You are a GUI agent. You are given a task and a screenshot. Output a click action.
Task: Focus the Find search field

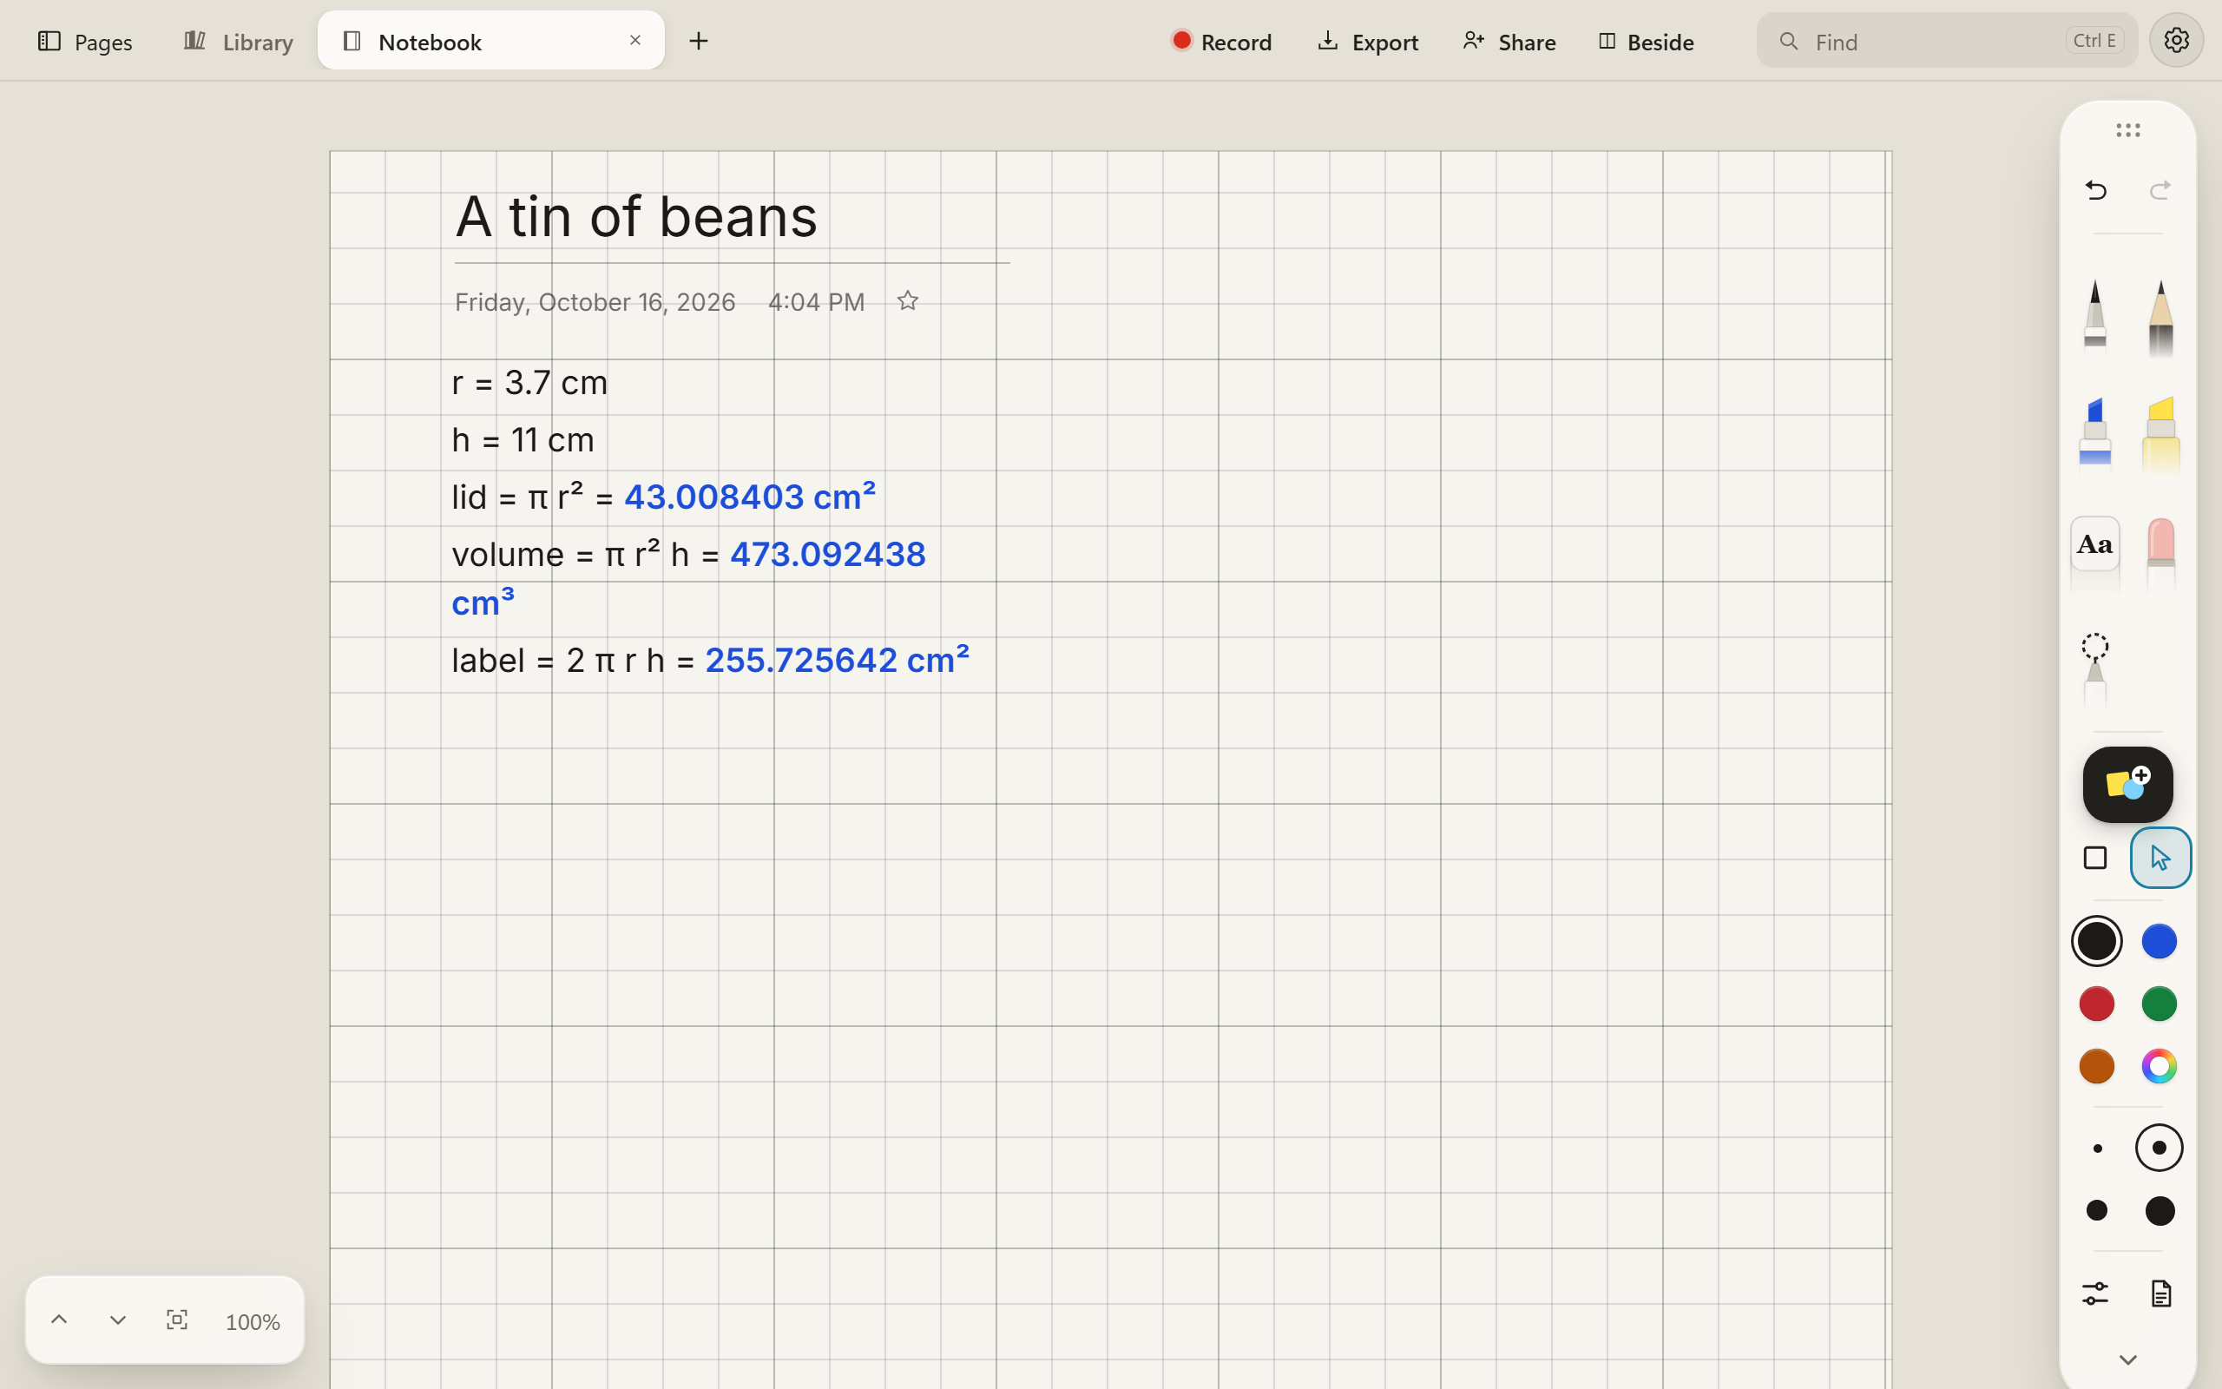pos(1947,41)
